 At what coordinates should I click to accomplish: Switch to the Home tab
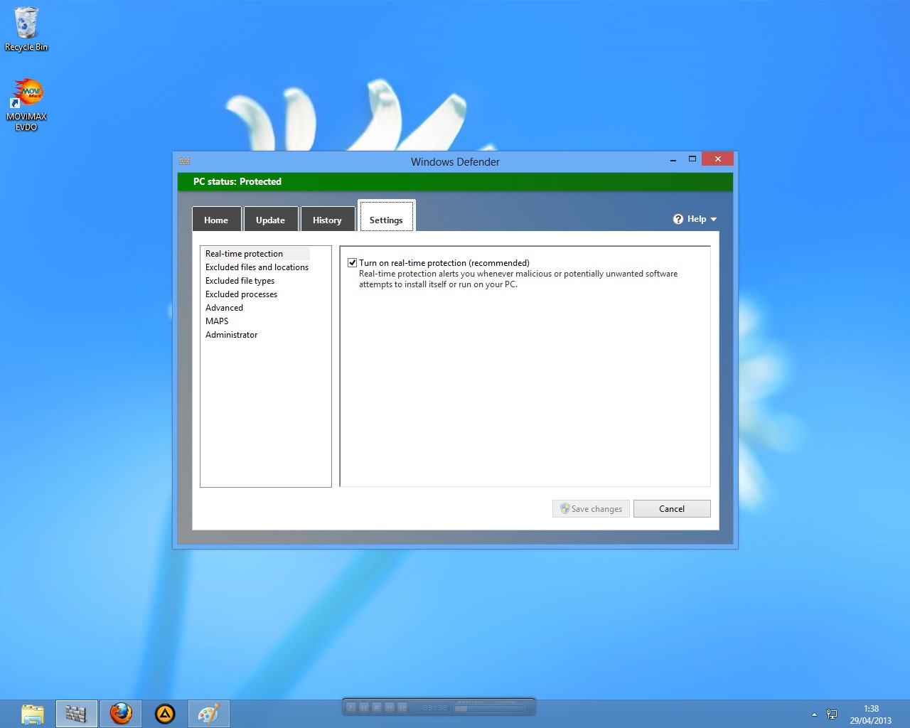[x=216, y=220]
